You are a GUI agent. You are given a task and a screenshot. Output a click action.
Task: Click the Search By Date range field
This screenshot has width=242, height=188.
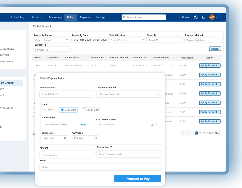coord(90,40)
